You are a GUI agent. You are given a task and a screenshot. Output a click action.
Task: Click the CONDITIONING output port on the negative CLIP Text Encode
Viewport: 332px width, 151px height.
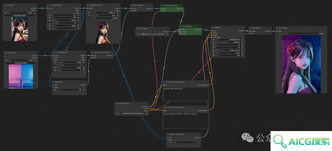[208, 110]
